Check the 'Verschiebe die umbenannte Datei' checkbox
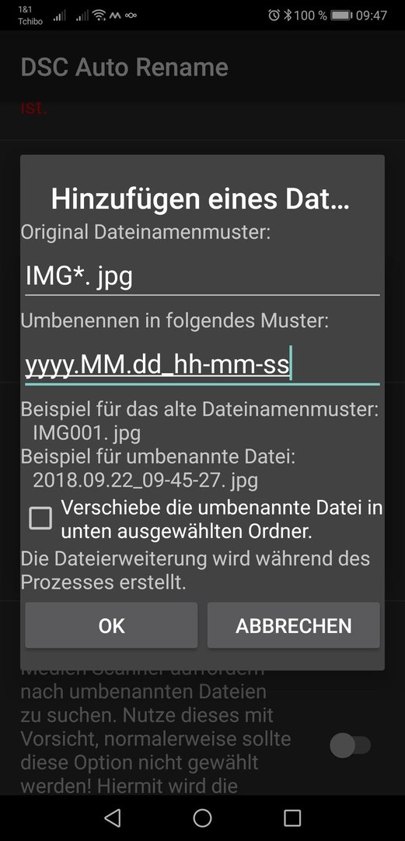The height and width of the screenshot is (841, 405). tap(40, 519)
